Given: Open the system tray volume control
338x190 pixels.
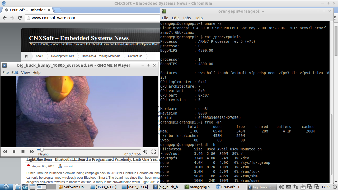Looking at the screenshot, I should [281, 187].
